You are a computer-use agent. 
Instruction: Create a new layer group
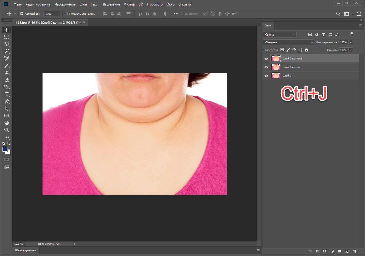(340, 251)
